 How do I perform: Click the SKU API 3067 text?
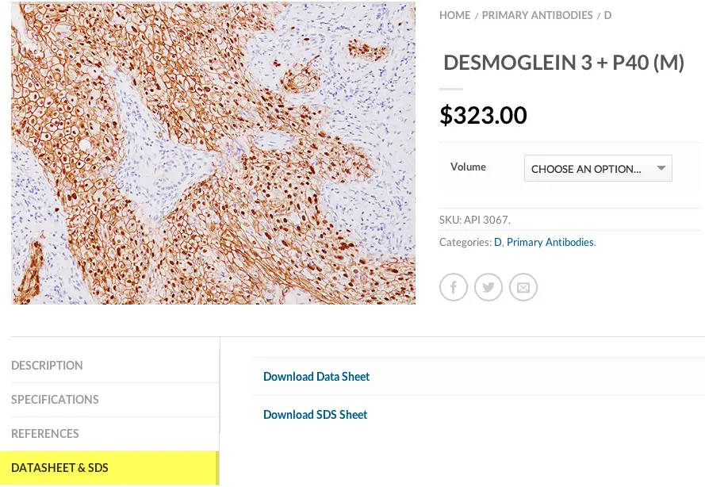(x=475, y=220)
